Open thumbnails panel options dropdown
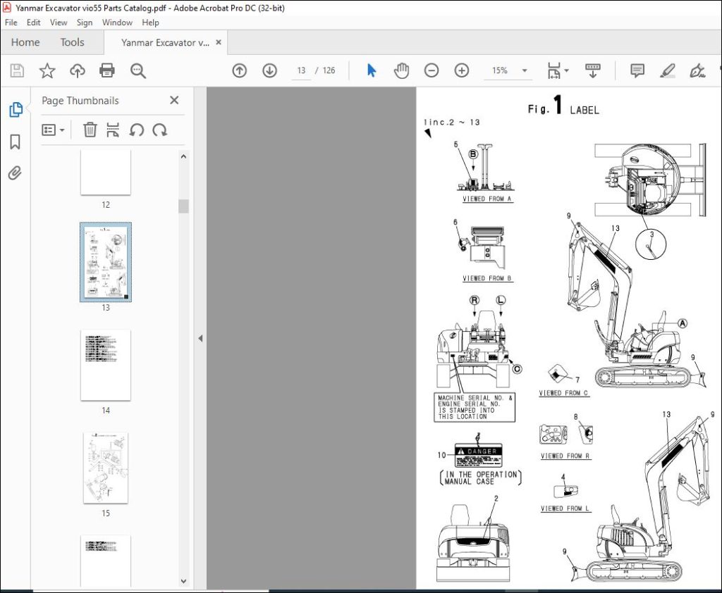 [54, 130]
